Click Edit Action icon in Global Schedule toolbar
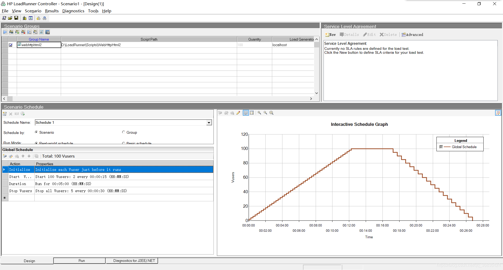Screen dimensions: 503x270 11,156
